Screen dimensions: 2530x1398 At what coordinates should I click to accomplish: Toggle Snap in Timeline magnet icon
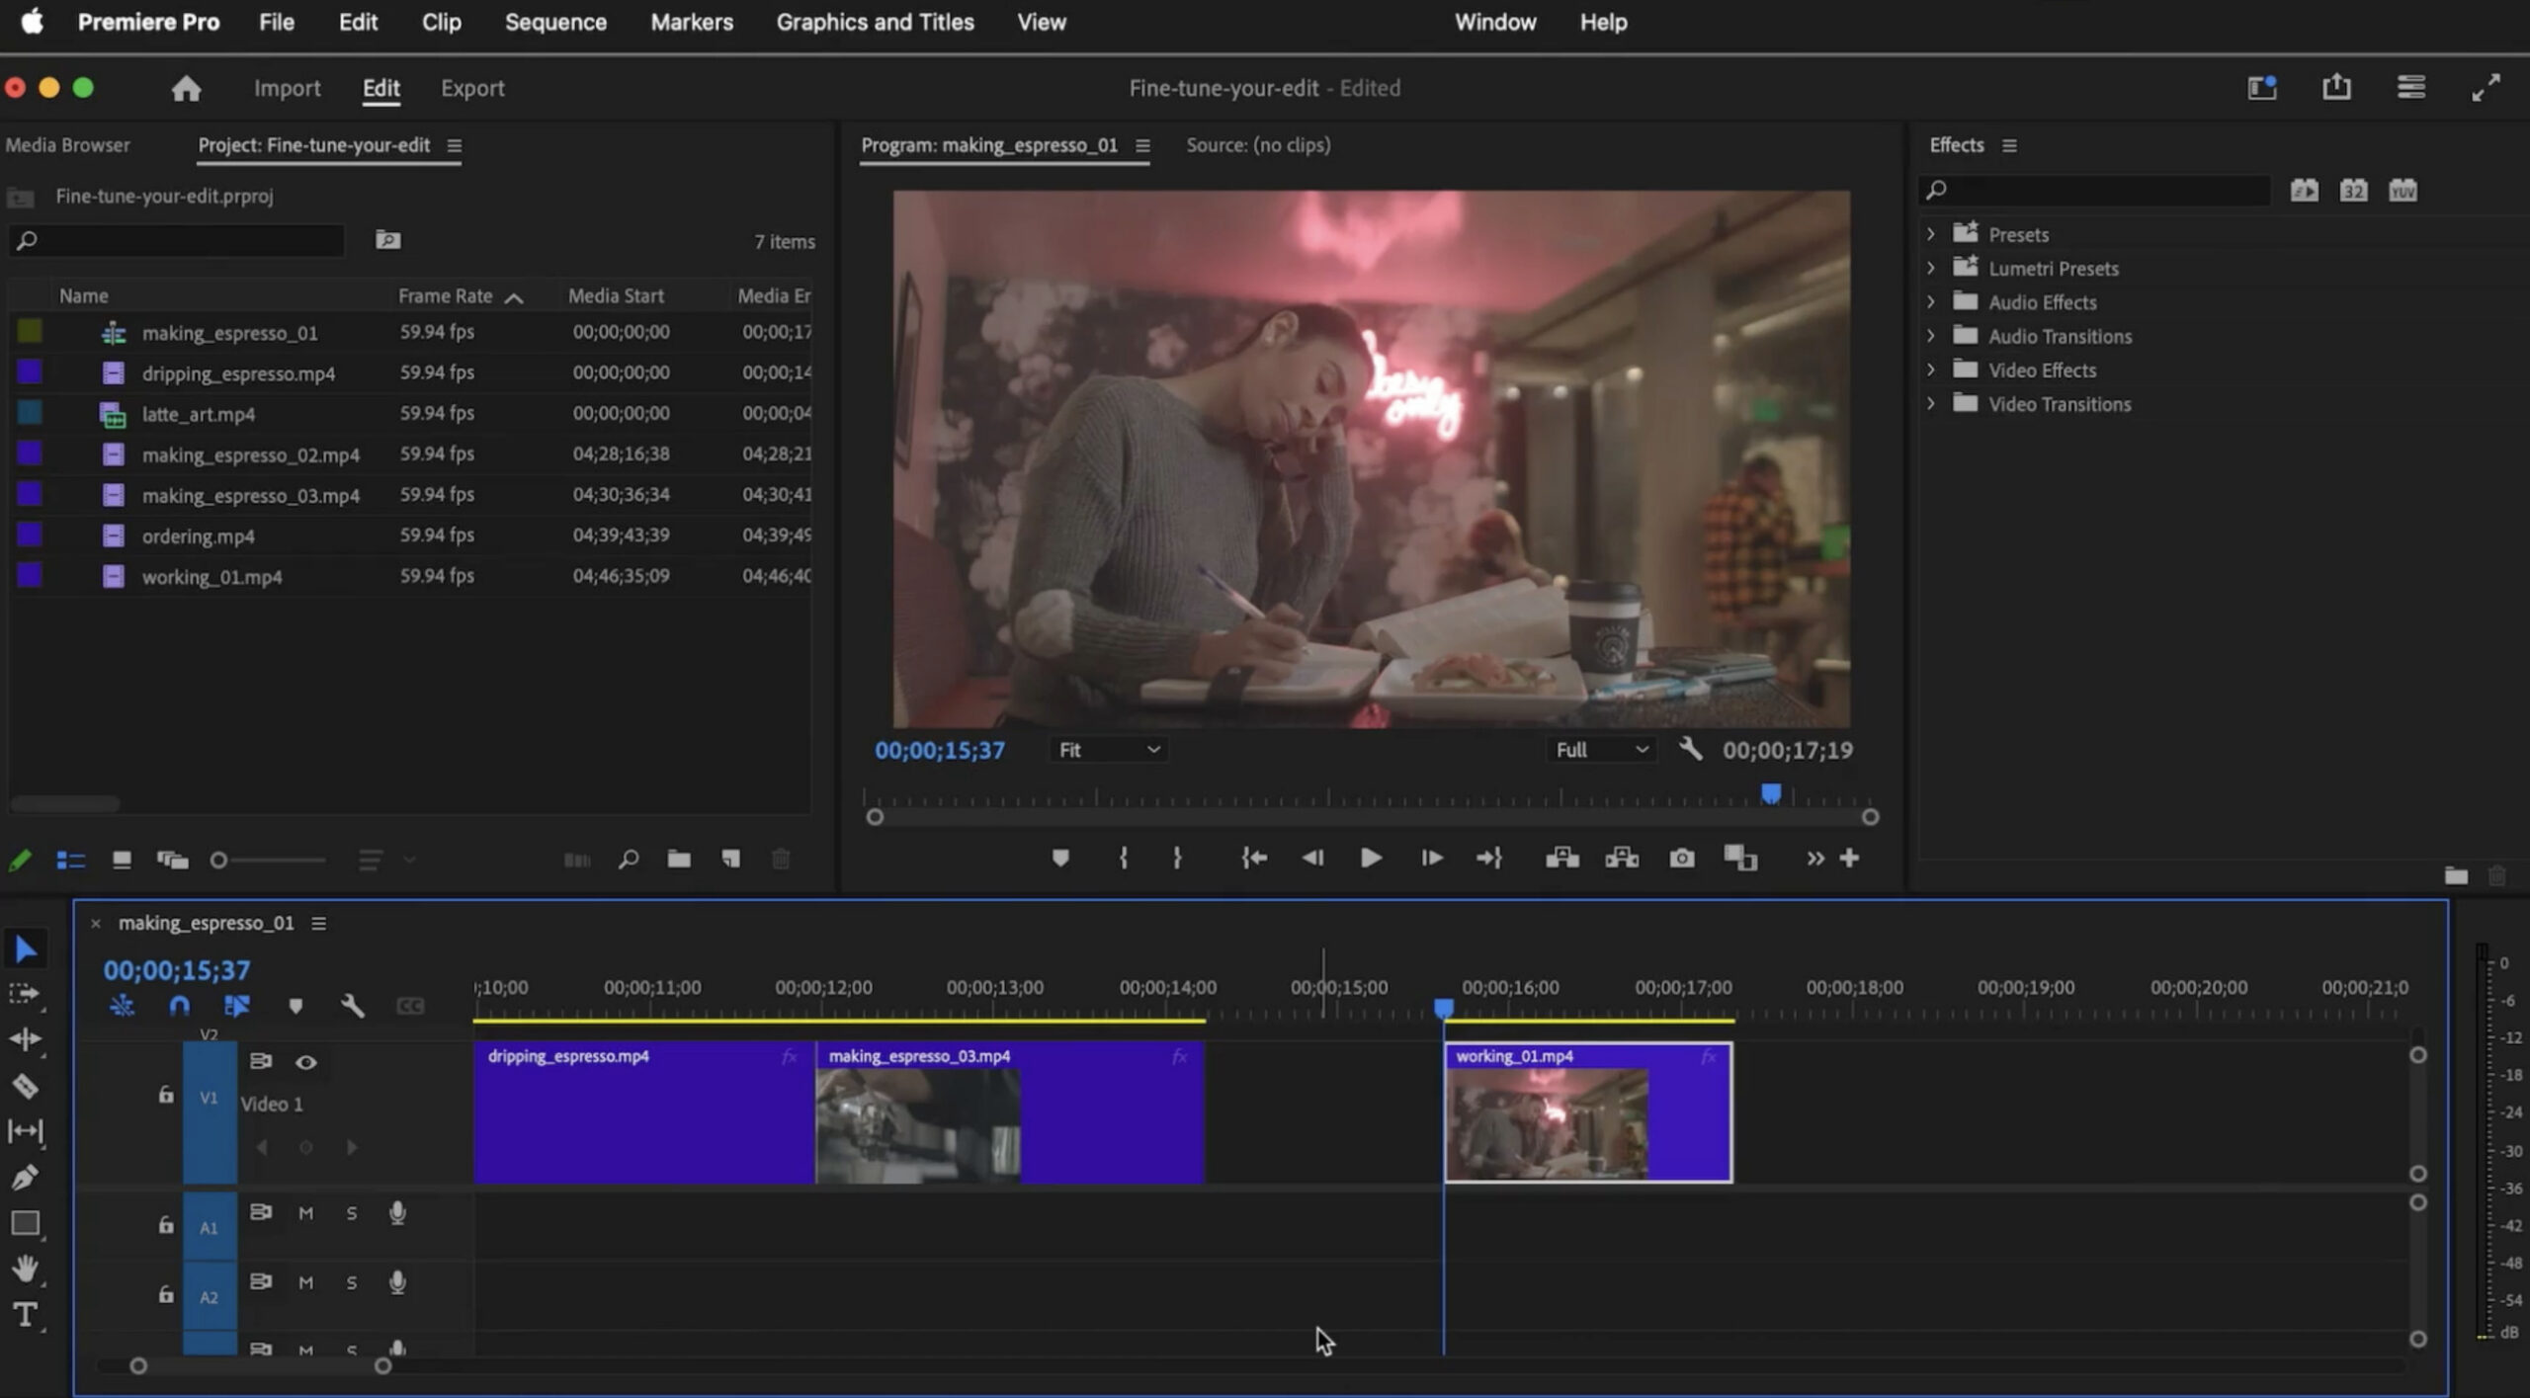click(x=179, y=1006)
